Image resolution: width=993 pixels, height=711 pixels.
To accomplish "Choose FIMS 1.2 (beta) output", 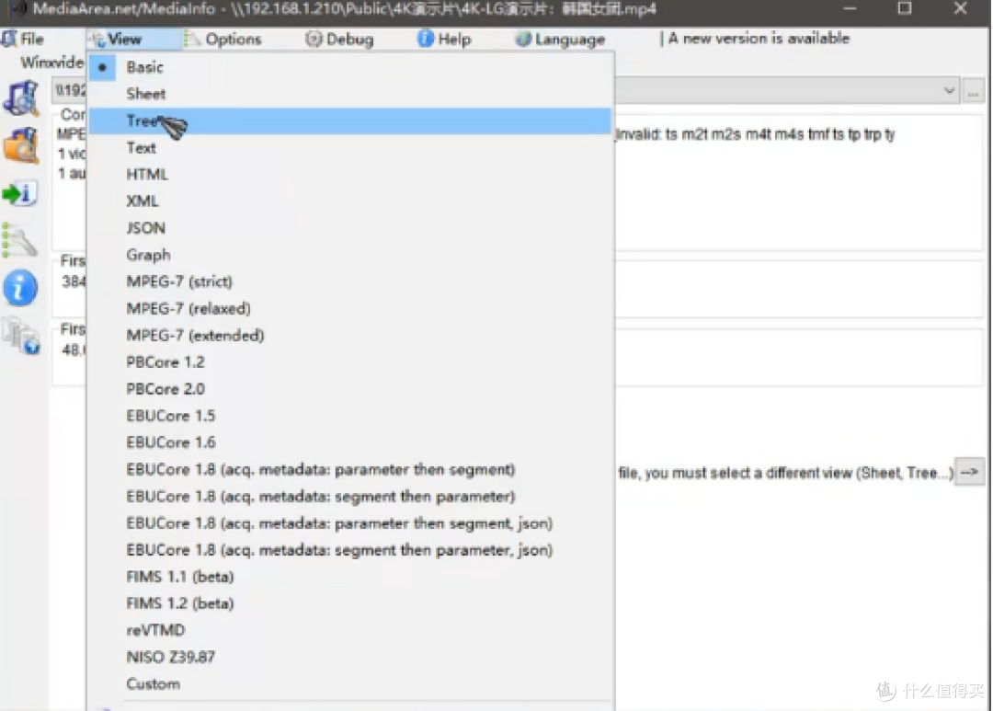I will tap(349, 603).
